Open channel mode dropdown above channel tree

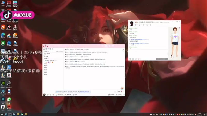tap(46, 51)
